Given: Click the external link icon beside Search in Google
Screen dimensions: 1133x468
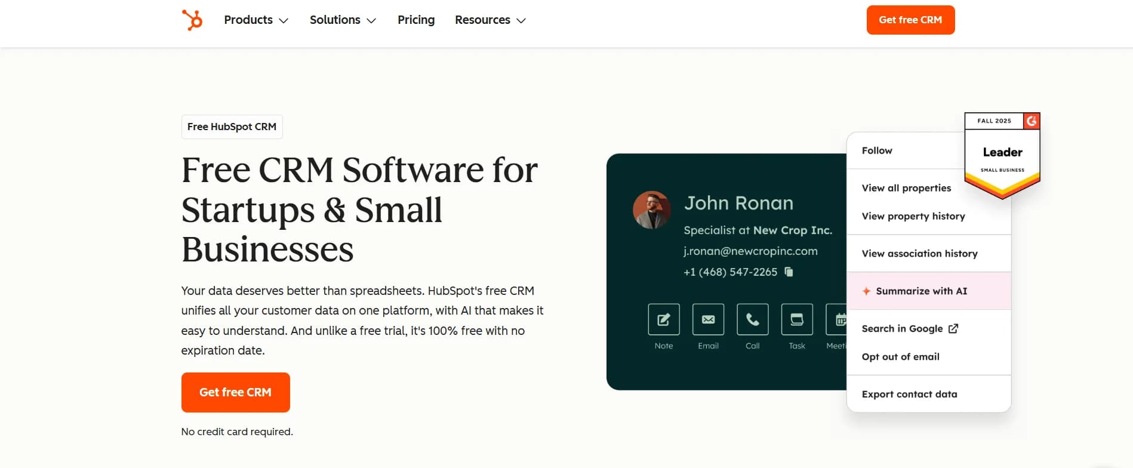Looking at the screenshot, I should pos(953,328).
